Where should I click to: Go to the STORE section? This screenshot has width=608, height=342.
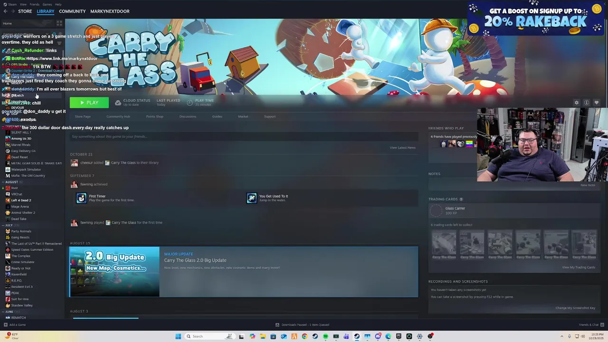[25, 11]
